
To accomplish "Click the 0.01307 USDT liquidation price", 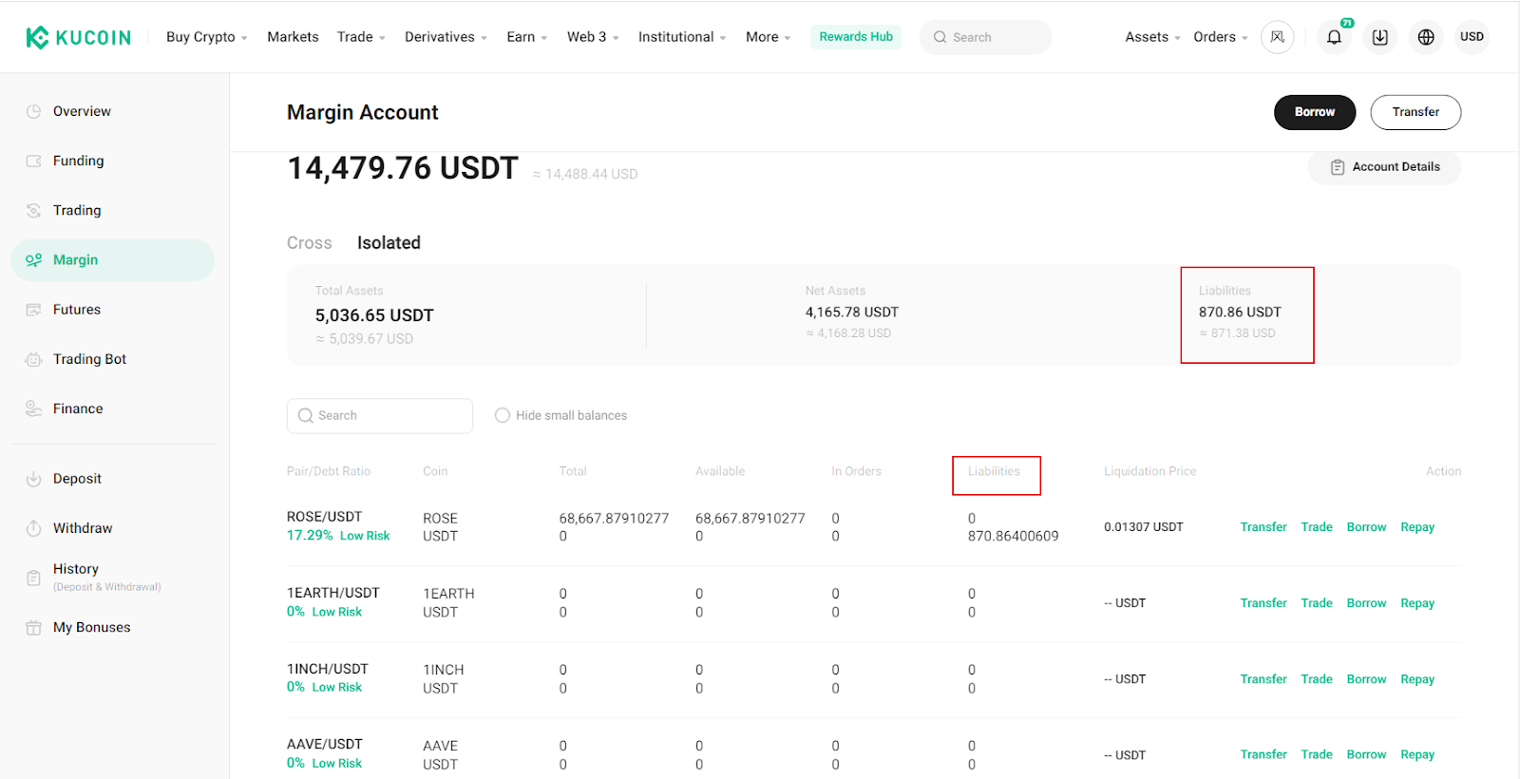I will point(1144,527).
